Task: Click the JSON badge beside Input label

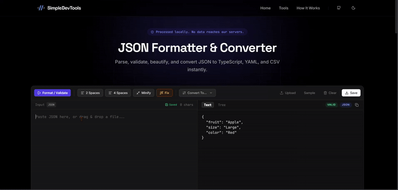Action: [51, 105]
